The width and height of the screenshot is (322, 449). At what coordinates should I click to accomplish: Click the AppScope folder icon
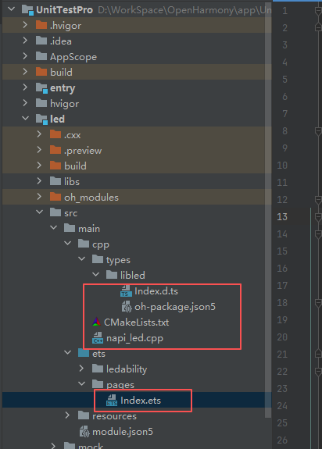(x=41, y=56)
